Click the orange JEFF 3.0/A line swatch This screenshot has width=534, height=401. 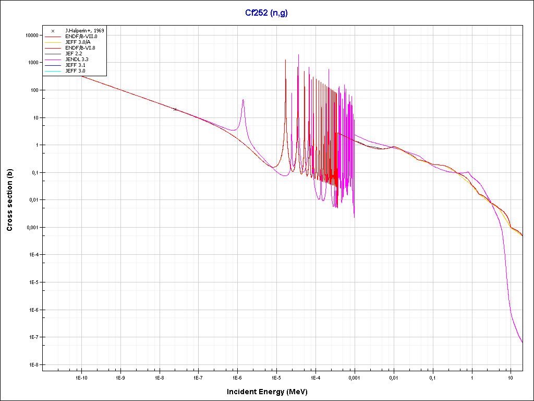[x=53, y=42]
